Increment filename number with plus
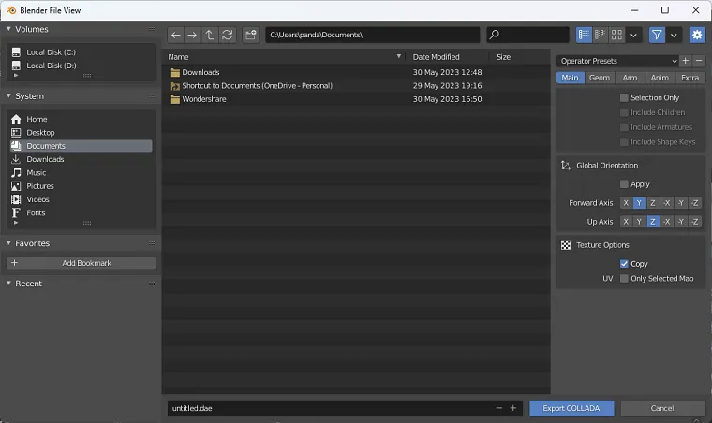Viewport: 712px width, 423px height. tap(513, 408)
